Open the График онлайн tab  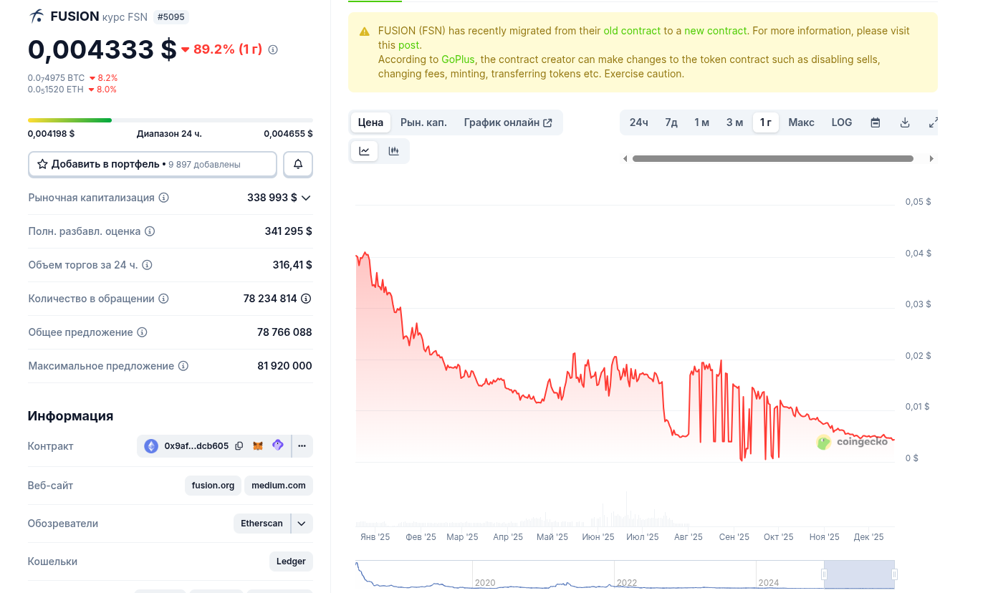pos(507,122)
